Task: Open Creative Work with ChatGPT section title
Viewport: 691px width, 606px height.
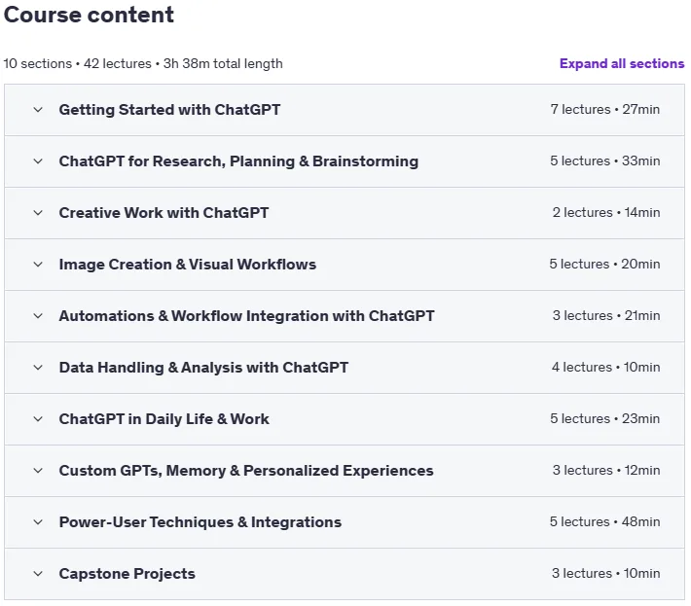Action: tap(164, 213)
